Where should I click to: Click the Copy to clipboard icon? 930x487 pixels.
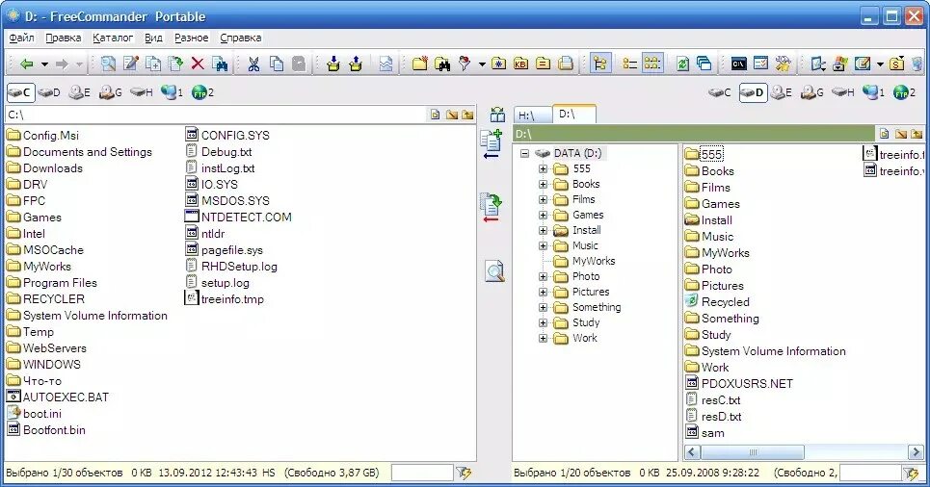coord(277,64)
